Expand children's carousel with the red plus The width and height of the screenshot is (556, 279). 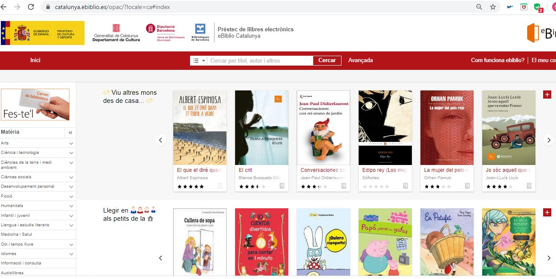pyautogui.click(x=547, y=212)
